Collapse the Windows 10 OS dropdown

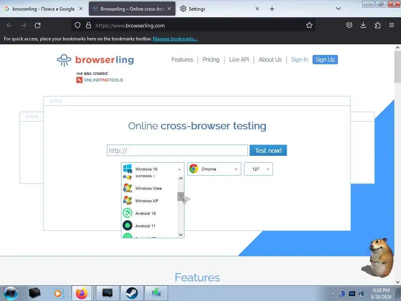click(x=152, y=169)
